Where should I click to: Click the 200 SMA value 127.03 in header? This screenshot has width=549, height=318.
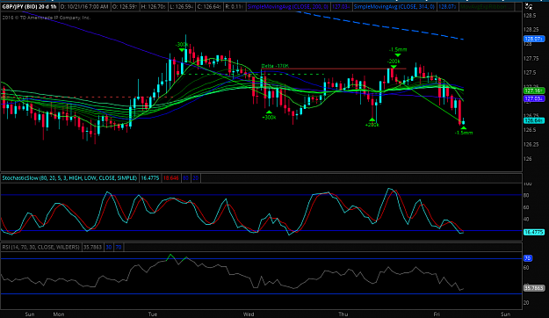(341, 7)
